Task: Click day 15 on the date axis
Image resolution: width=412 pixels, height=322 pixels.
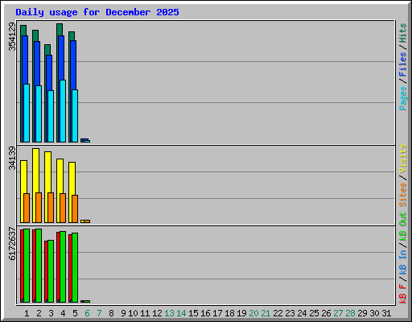Action: (193, 313)
